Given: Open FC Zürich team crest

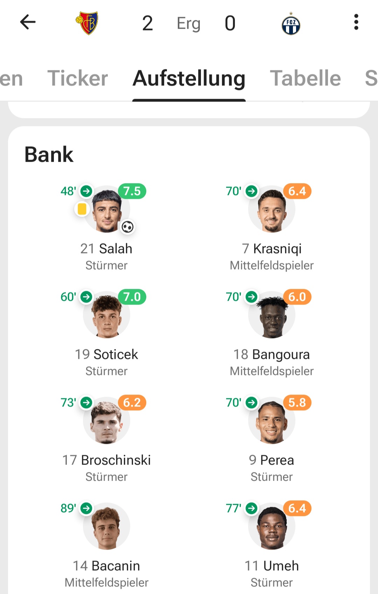Looking at the screenshot, I should [x=291, y=24].
